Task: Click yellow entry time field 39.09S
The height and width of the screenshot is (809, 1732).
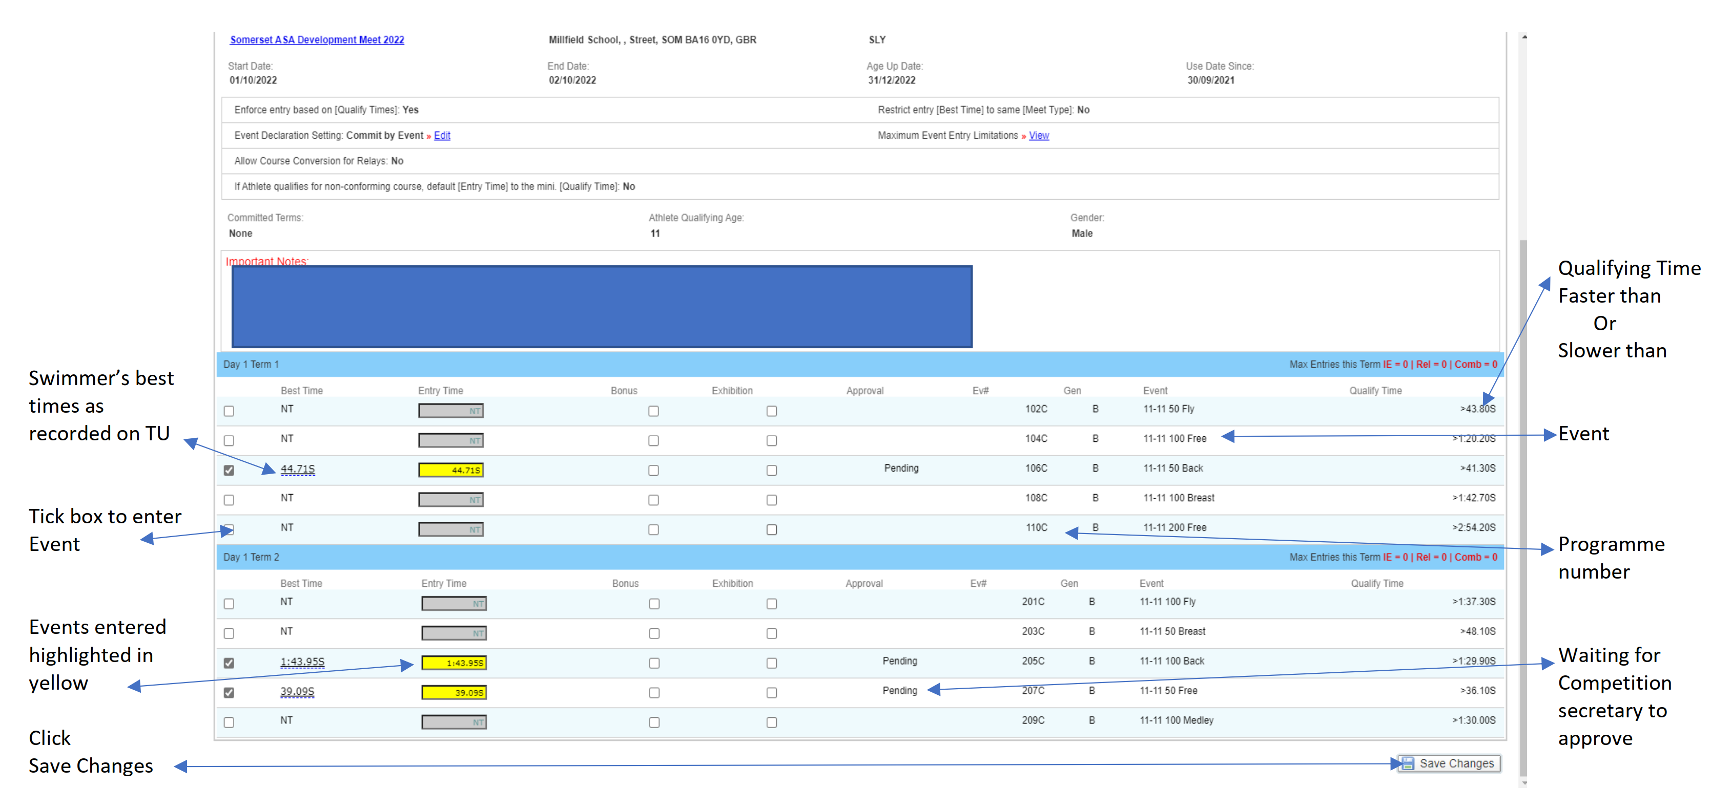Action: pos(454,692)
